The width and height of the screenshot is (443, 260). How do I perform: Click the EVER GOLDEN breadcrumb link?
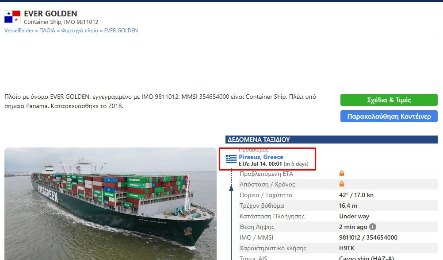click(121, 31)
